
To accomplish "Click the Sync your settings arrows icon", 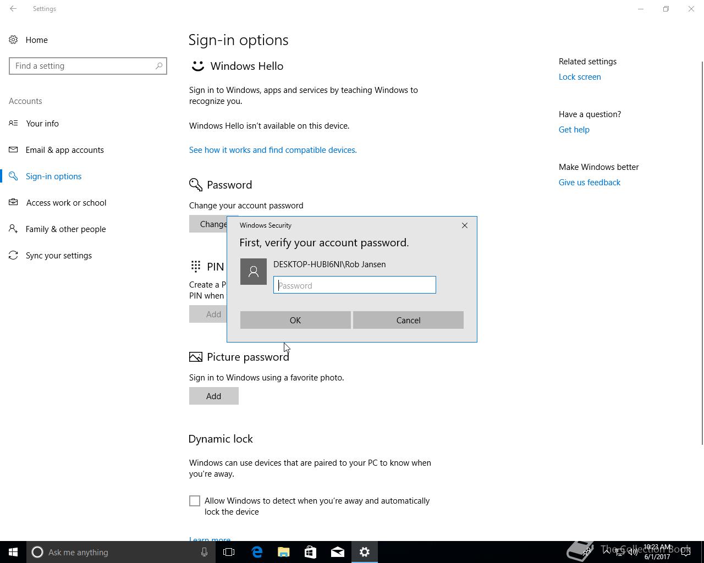I will click(x=13, y=255).
